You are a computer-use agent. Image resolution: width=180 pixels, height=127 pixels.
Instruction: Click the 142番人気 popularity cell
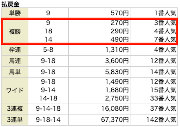coord(161,120)
